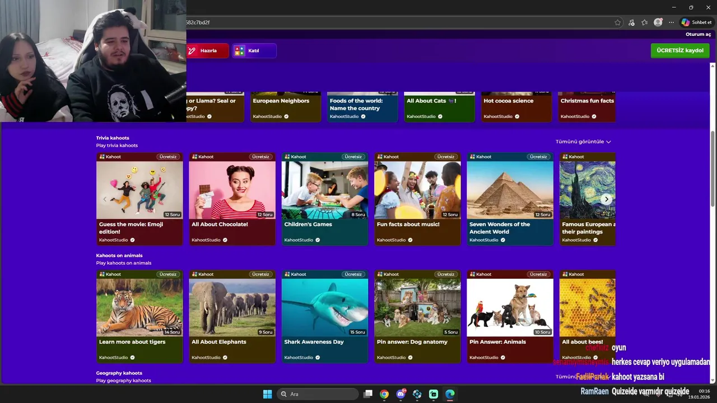Open the All About Cats kahoot

[431, 101]
